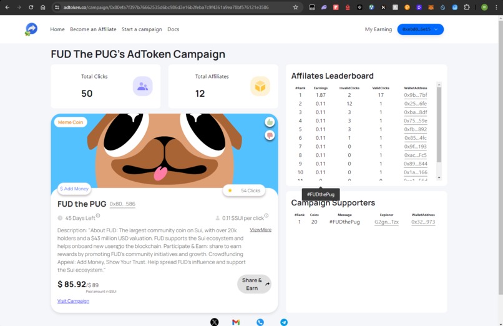Share via Telegram icon at bottom
503x326 pixels.
(x=284, y=322)
